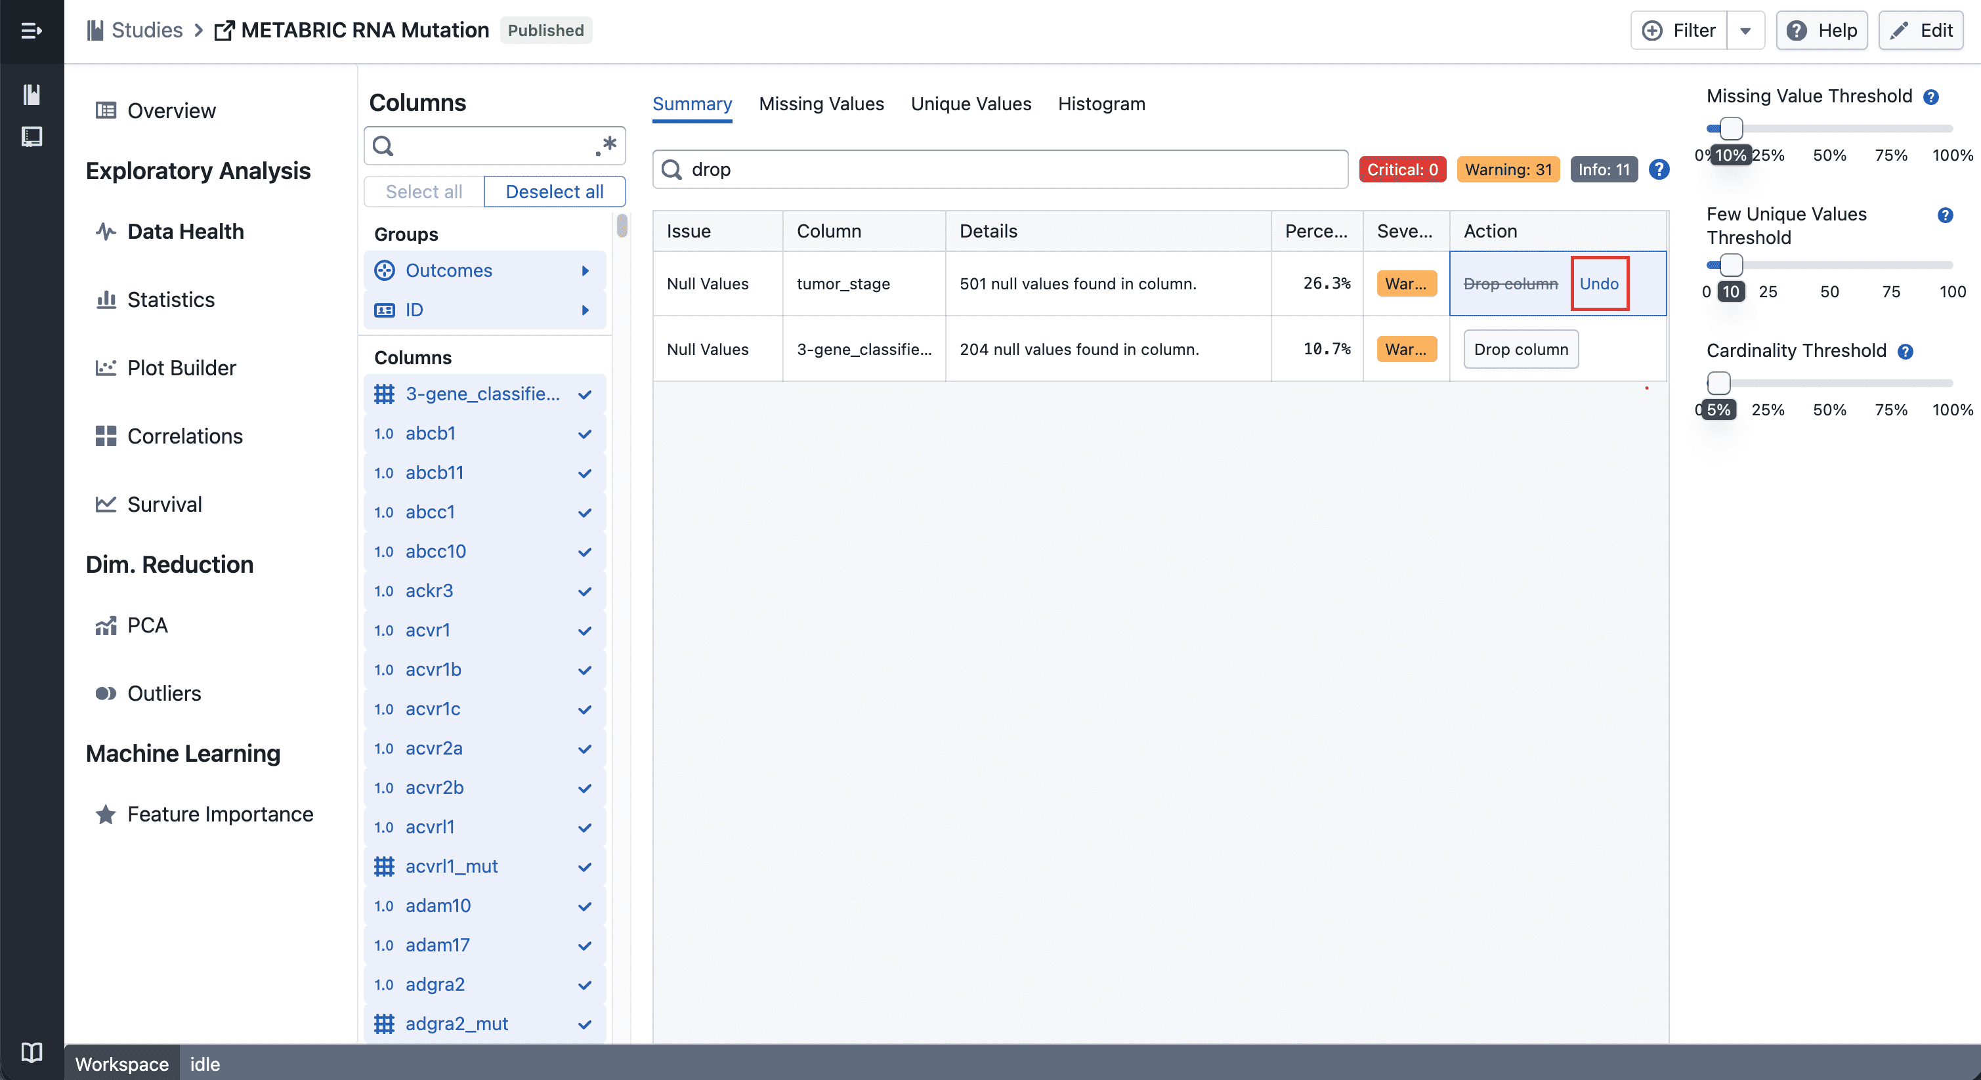Deselect the adam10 column checkmark
This screenshot has height=1080, width=1981.
point(584,906)
